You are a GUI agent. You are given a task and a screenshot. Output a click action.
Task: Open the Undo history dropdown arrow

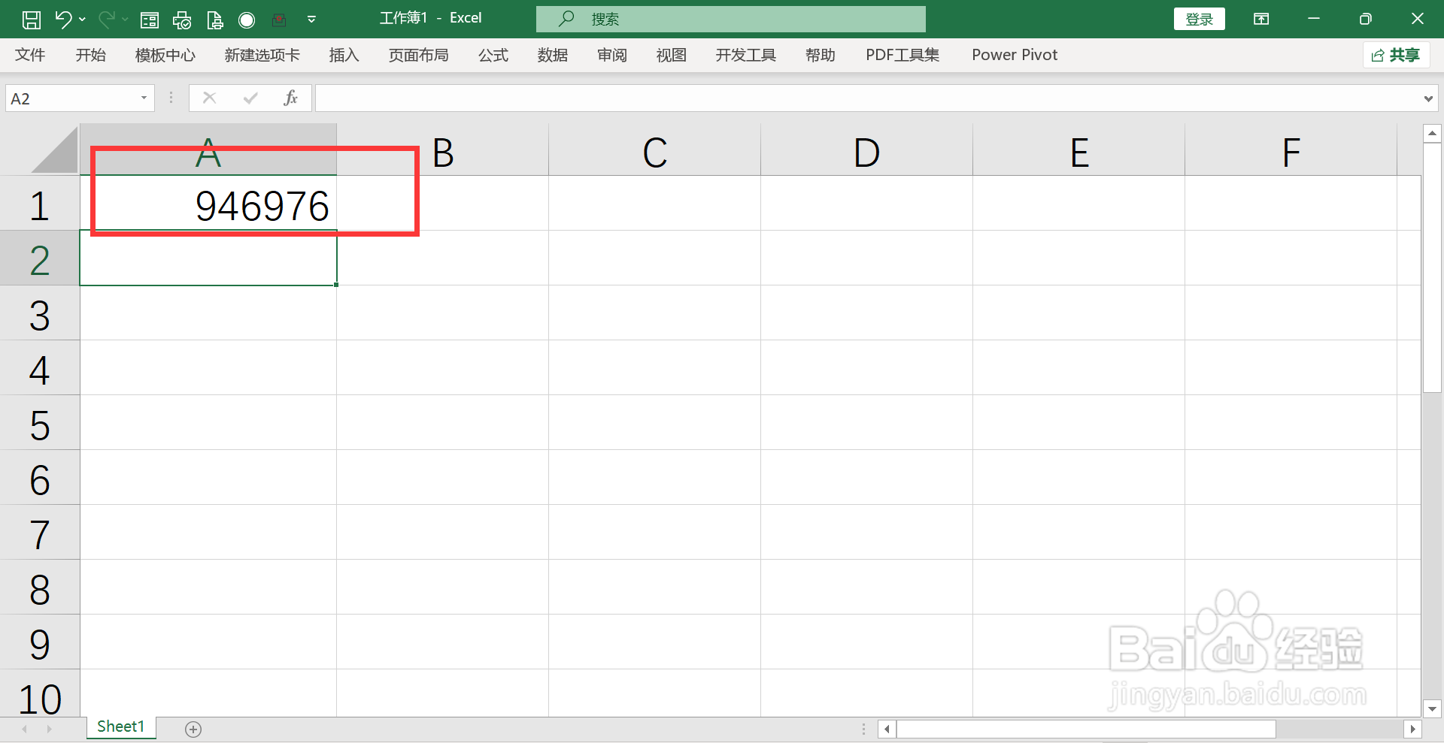(83, 20)
